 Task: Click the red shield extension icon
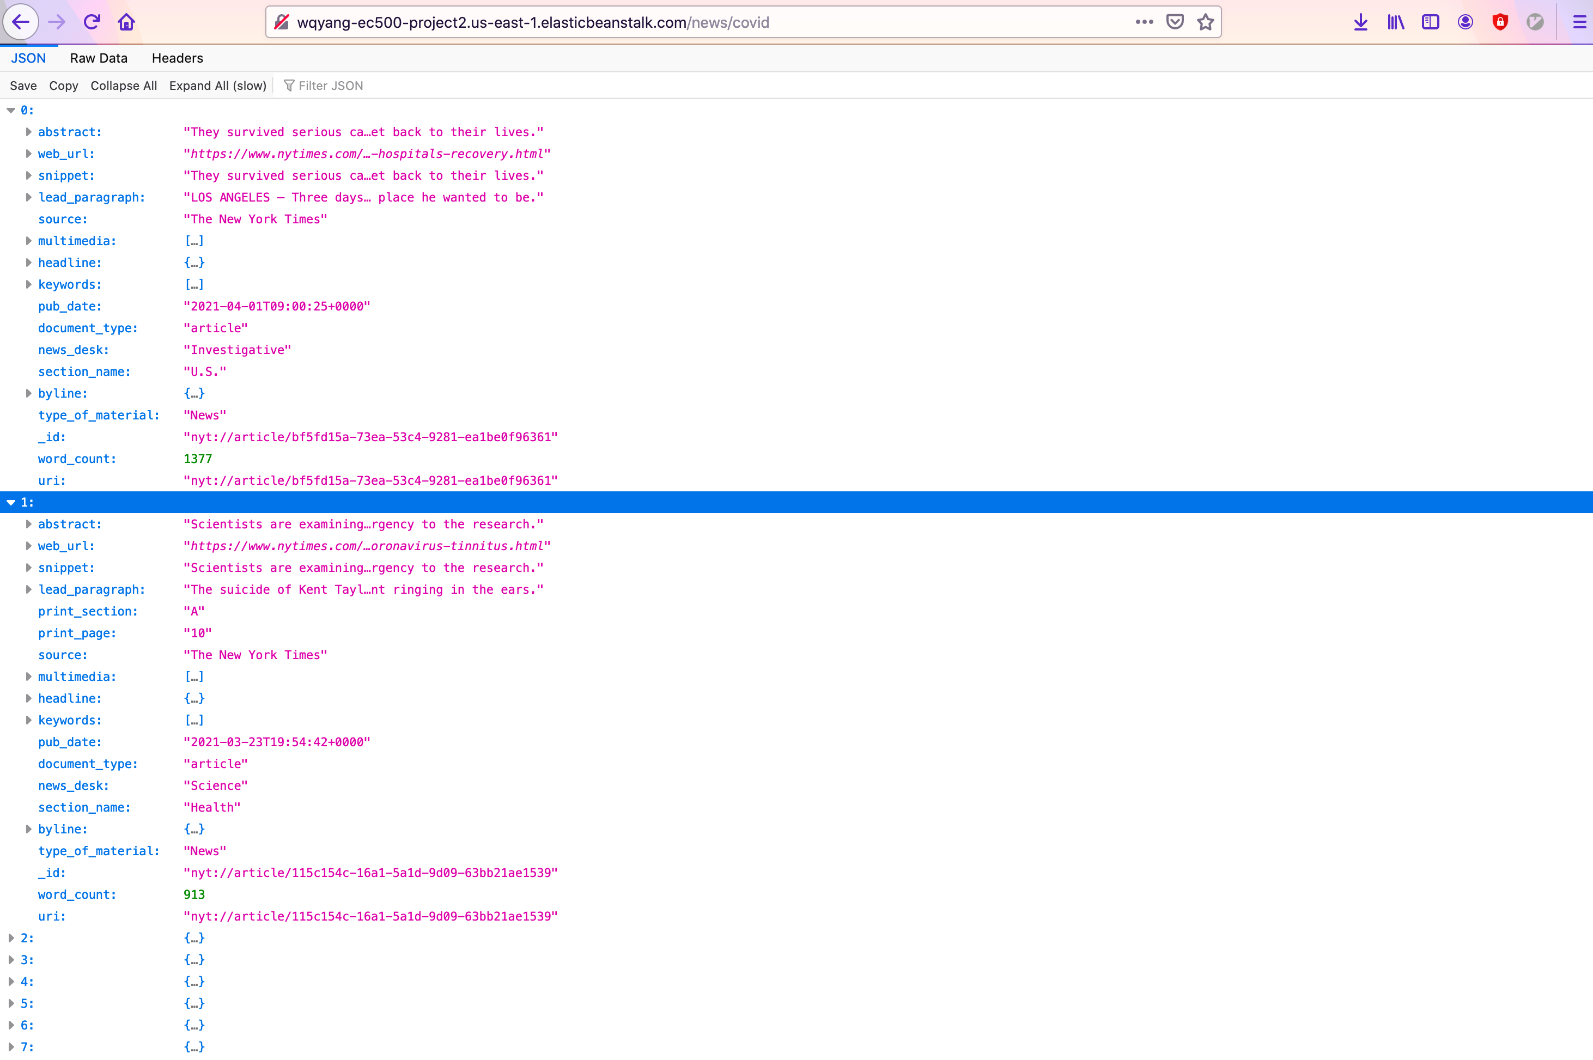click(1500, 22)
